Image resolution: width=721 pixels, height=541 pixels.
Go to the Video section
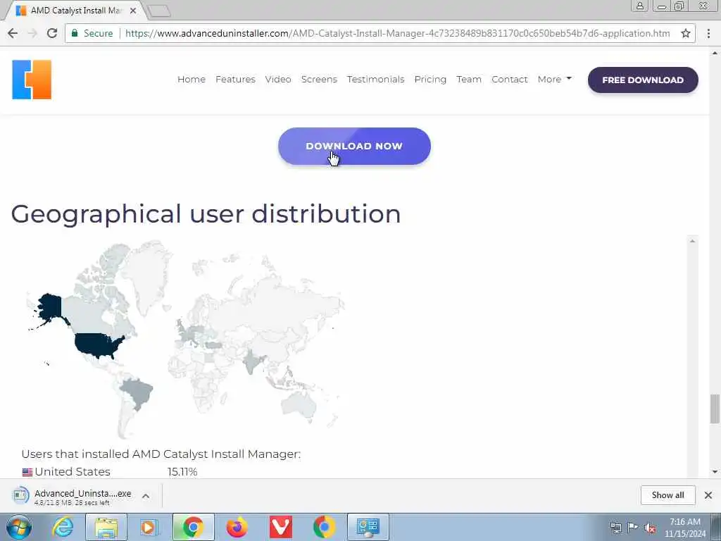click(278, 79)
